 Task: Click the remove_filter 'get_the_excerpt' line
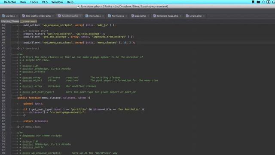coord(64,34)
